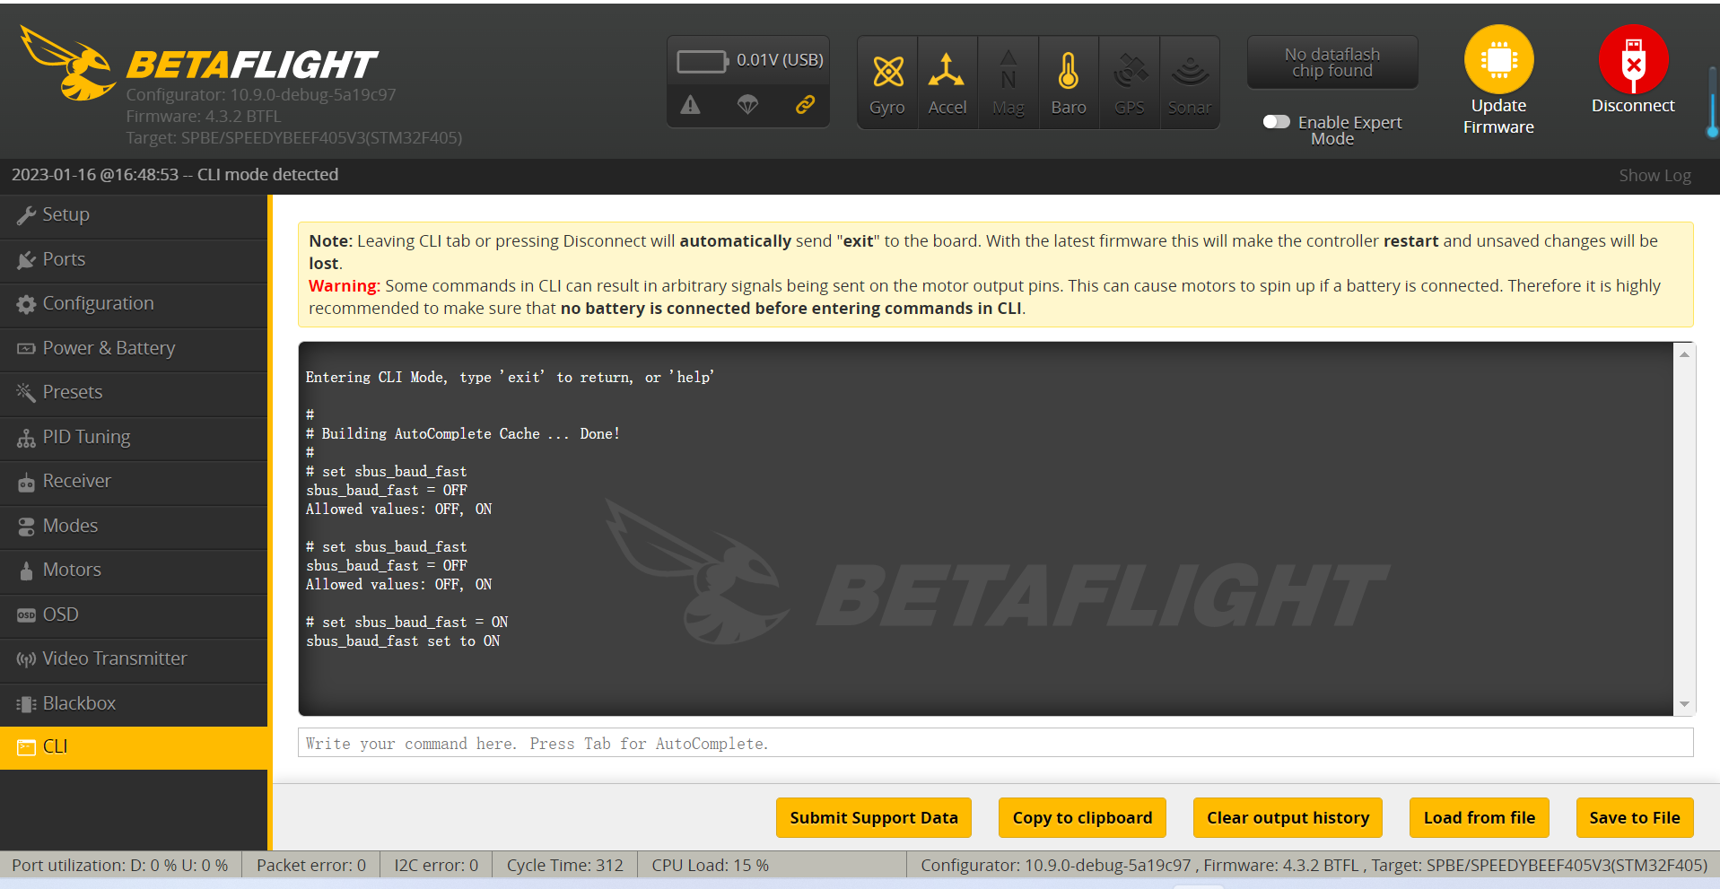The height and width of the screenshot is (889, 1720).
Task: Click the Disconnect label
Action: (x=1633, y=106)
